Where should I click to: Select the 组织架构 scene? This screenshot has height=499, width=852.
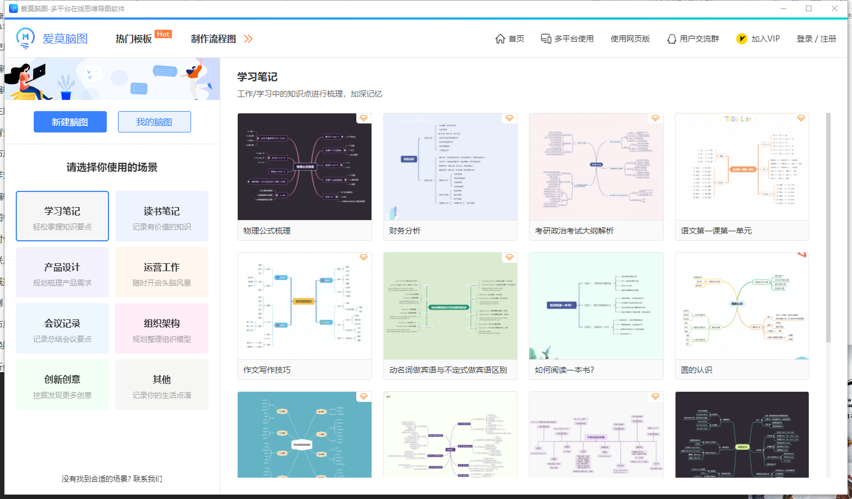tap(162, 328)
